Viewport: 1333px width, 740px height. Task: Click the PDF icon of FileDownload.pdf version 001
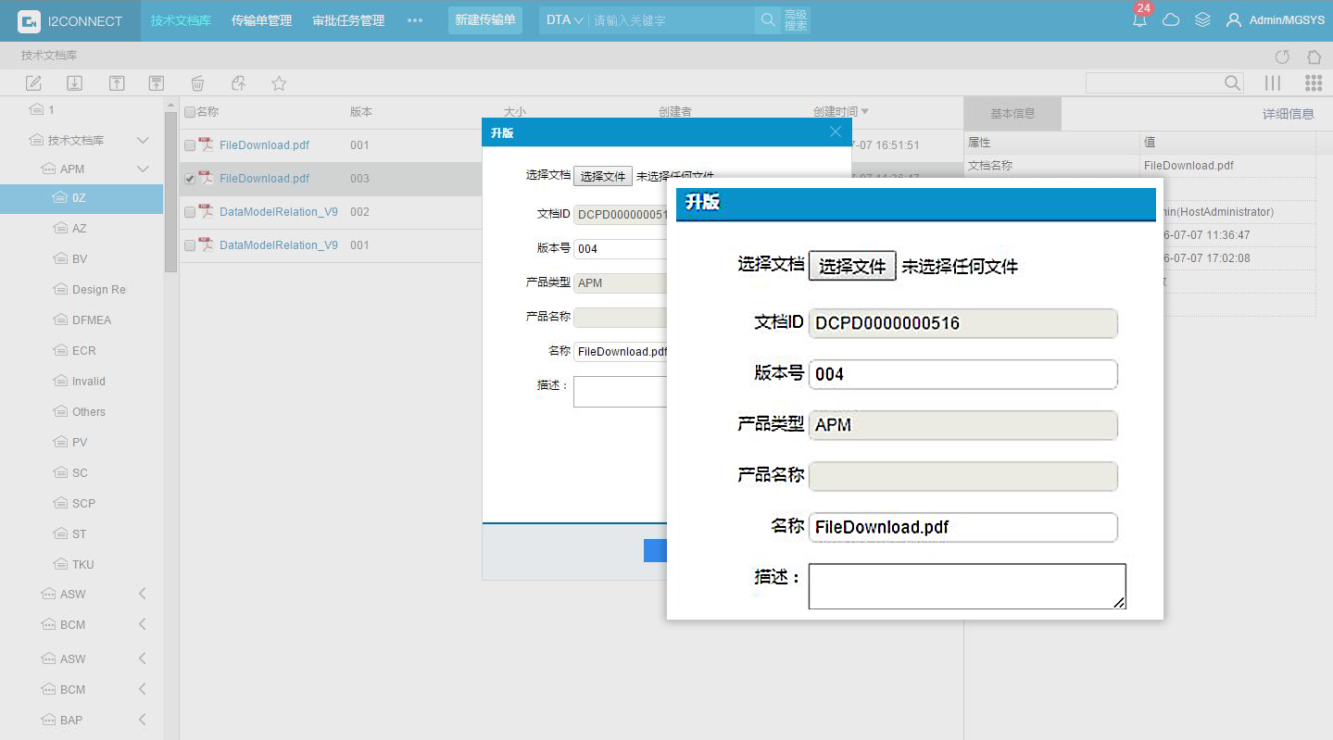coord(206,144)
